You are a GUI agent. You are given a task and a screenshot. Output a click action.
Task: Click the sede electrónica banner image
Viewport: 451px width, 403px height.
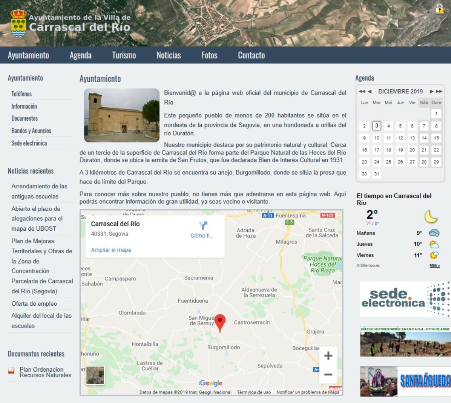coord(405,299)
